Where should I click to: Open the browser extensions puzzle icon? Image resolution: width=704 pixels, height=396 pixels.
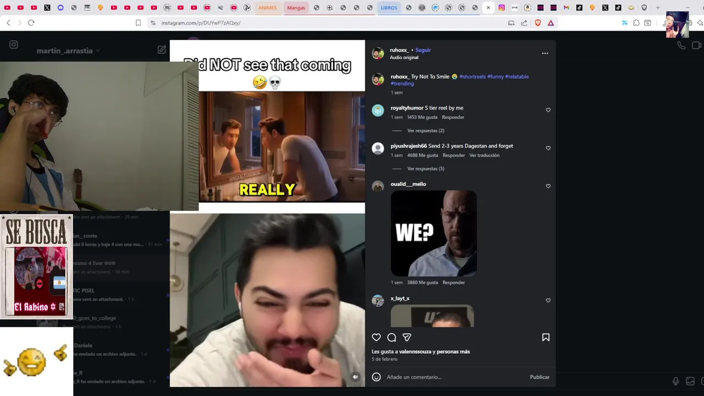click(x=636, y=23)
